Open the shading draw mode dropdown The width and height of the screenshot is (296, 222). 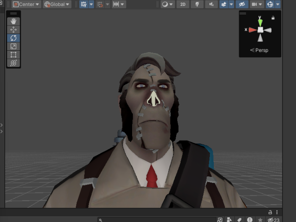click(167, 4)
